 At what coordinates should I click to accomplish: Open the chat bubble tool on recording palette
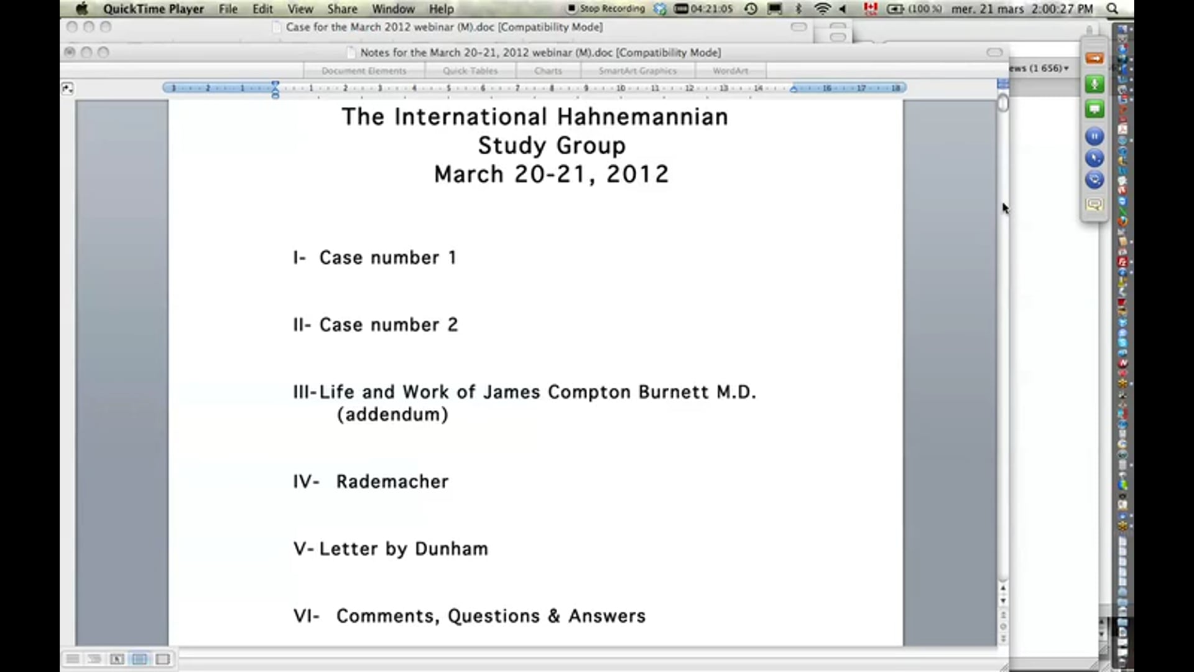point(1094,204)
